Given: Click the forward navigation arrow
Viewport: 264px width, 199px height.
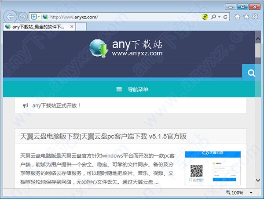Looking at the screenshot, I should click(x=23, y=17).
